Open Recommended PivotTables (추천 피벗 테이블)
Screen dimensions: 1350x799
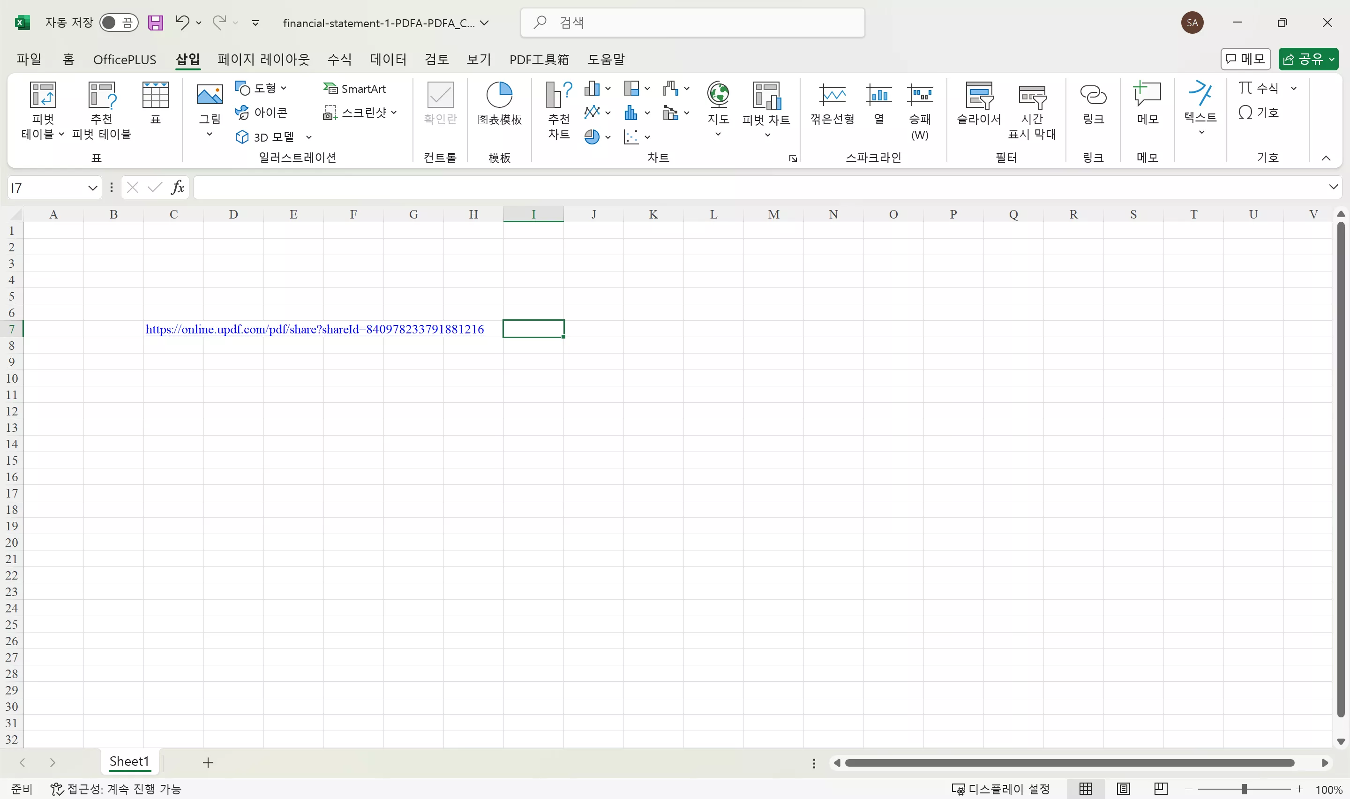click(x=102, y=110)
